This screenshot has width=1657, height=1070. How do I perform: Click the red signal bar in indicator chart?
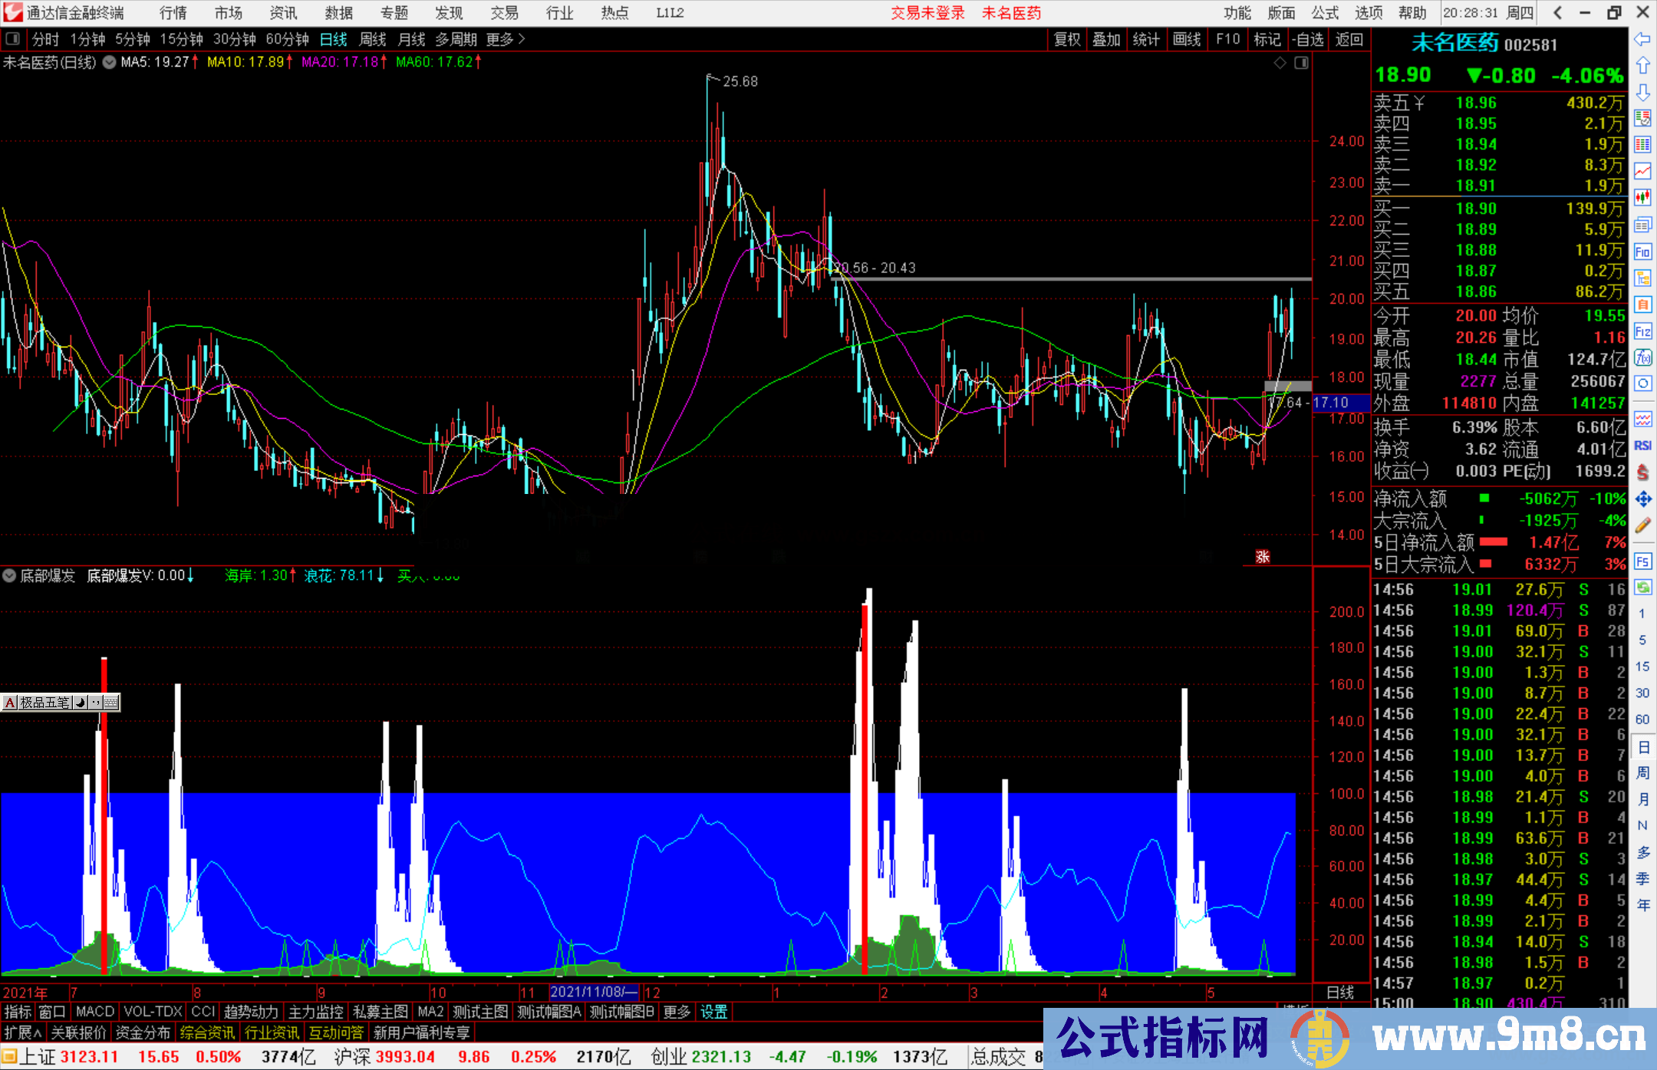click(865, 790)
